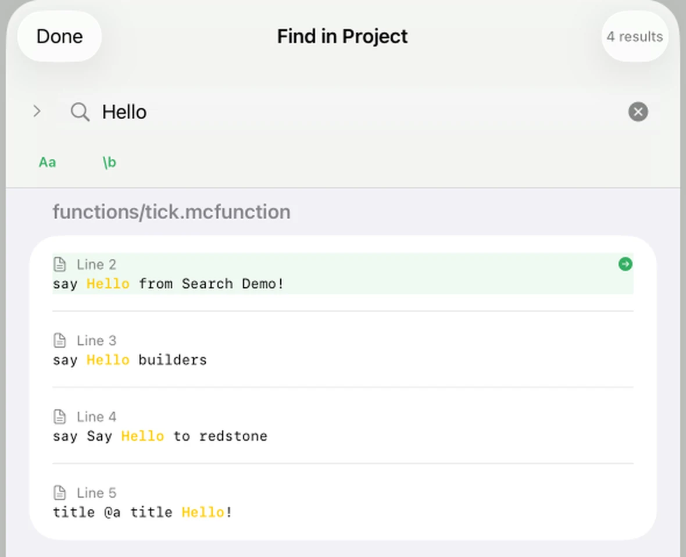Open result 'say Say Hello to redstone'
Screen dimensions: 686x557
pyautogui.click(x=343, y=426)
